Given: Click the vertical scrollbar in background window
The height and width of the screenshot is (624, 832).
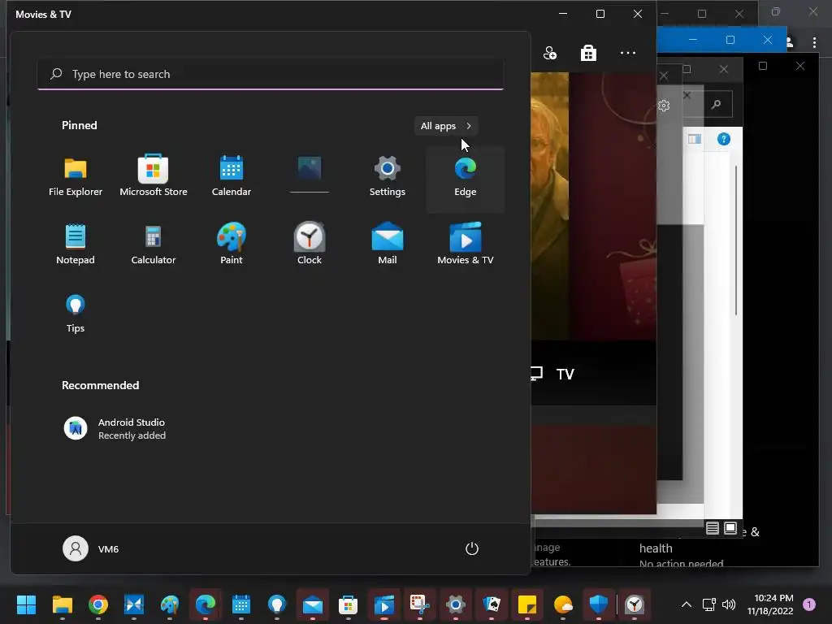Looking at the screenshot, I should [x=736, y=240].
